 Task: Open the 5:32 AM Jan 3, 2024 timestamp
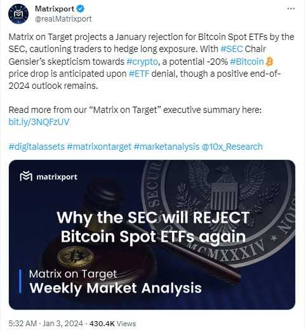46,324
